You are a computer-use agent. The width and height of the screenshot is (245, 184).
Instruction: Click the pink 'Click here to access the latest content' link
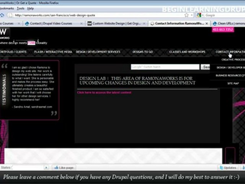coord(104,92)
